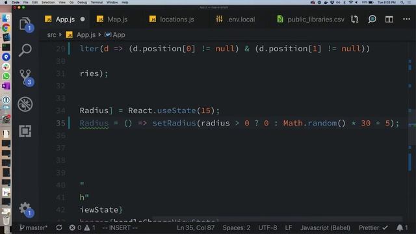Split the editor with the split icon
The width and height of the screenshot is (416, 234).
click(389, 19)
